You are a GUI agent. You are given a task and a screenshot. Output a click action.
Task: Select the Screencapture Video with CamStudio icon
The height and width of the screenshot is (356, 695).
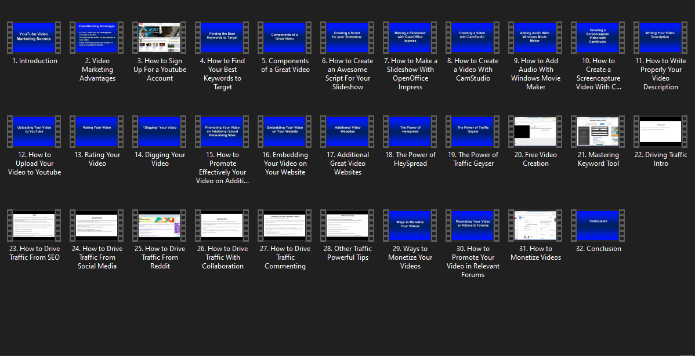click(x=598, y=38)
